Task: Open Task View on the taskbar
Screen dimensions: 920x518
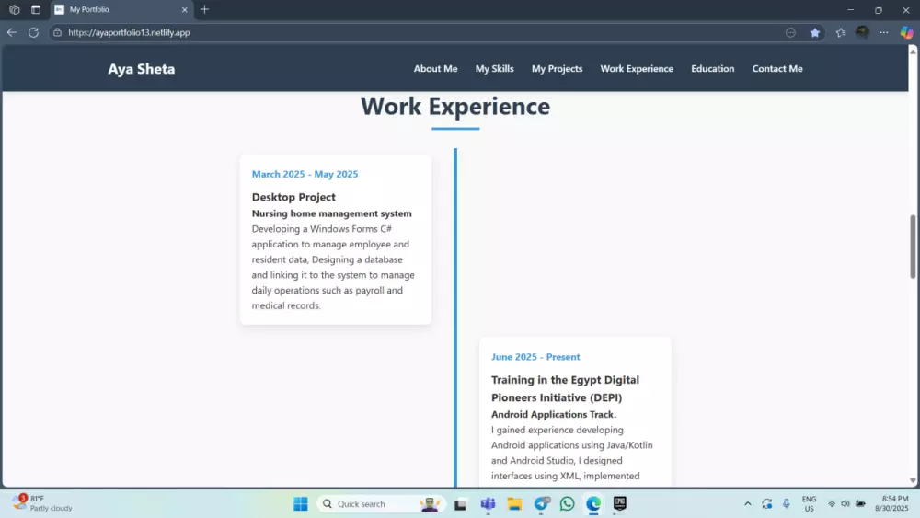Action: pyautogui.click(x=461, y=504)
